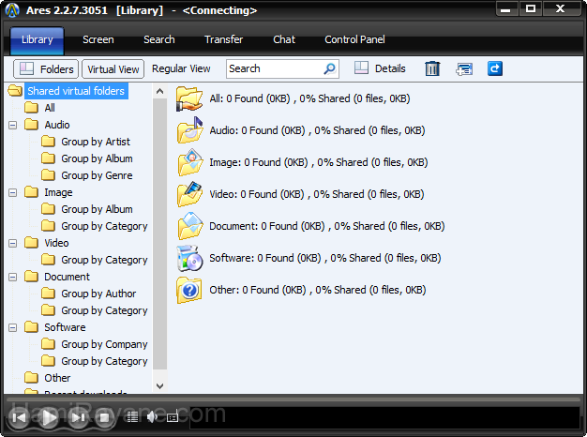This screenshot has width=587, height=437.
Task: Switch to Virtual View
Action: tap(113, 69)
